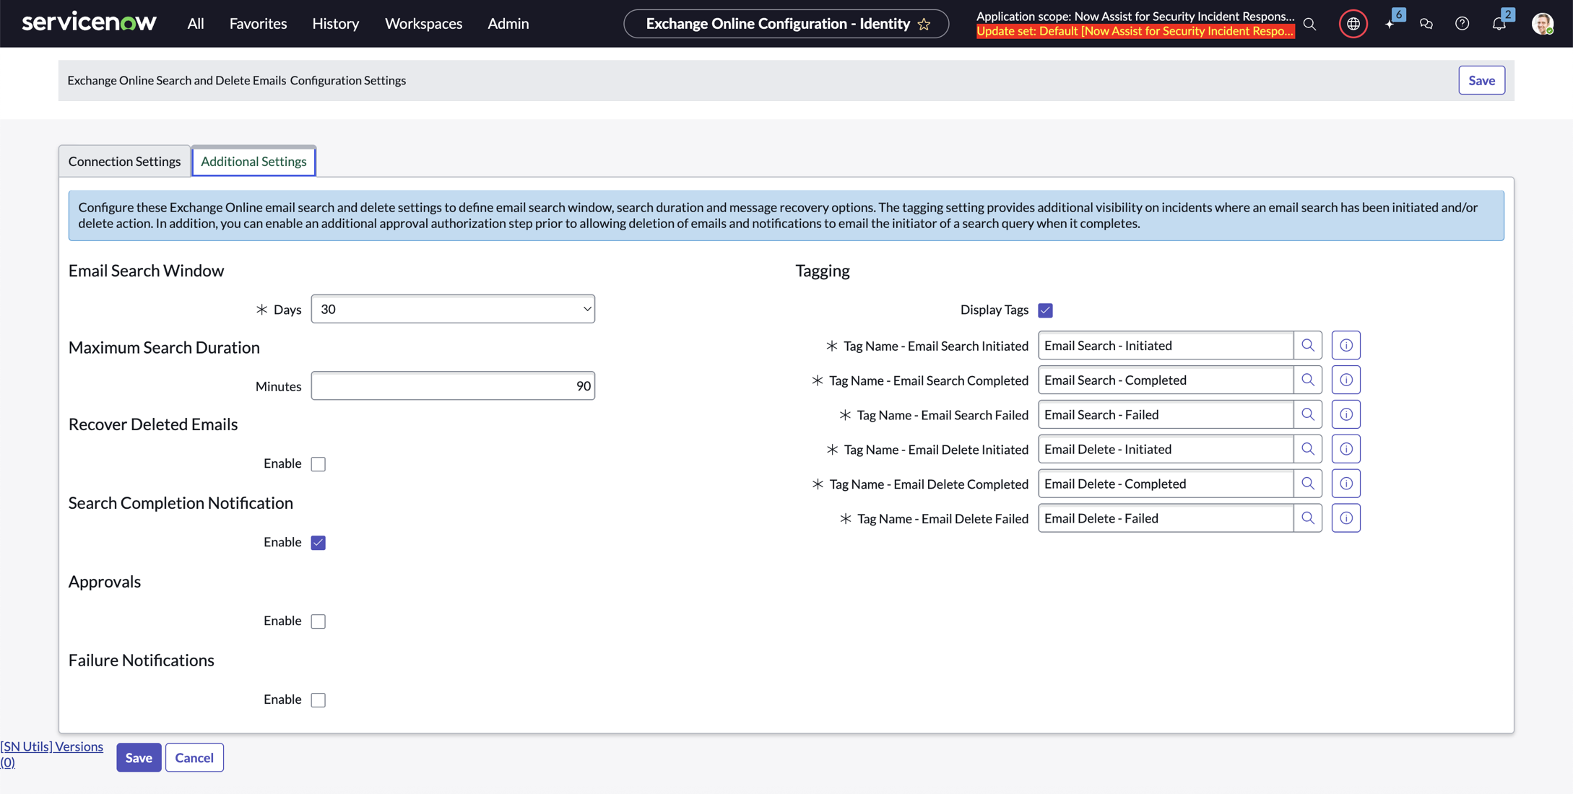Focus the Email Delete - Completed tag field
The height and width of the screenshot is (794, 1573).
tap(1166, 484)
